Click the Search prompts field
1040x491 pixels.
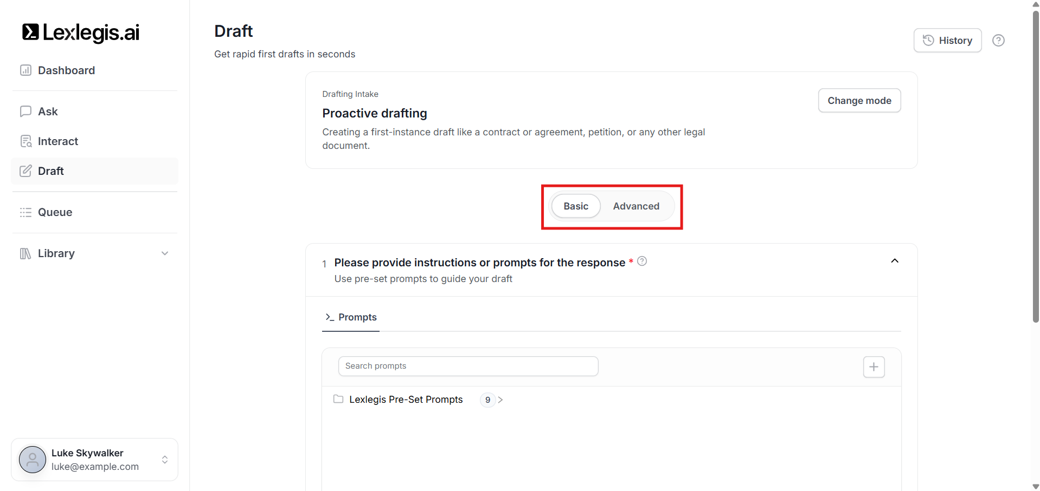tap(468, 366)
